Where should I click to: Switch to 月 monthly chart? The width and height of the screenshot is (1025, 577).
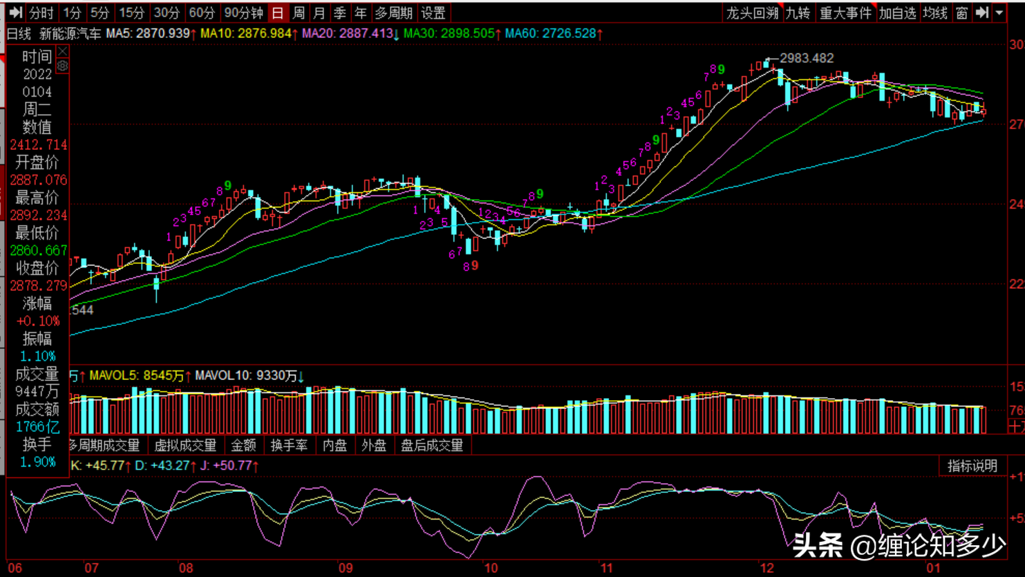pyautogui.click(x=319, y=12)
